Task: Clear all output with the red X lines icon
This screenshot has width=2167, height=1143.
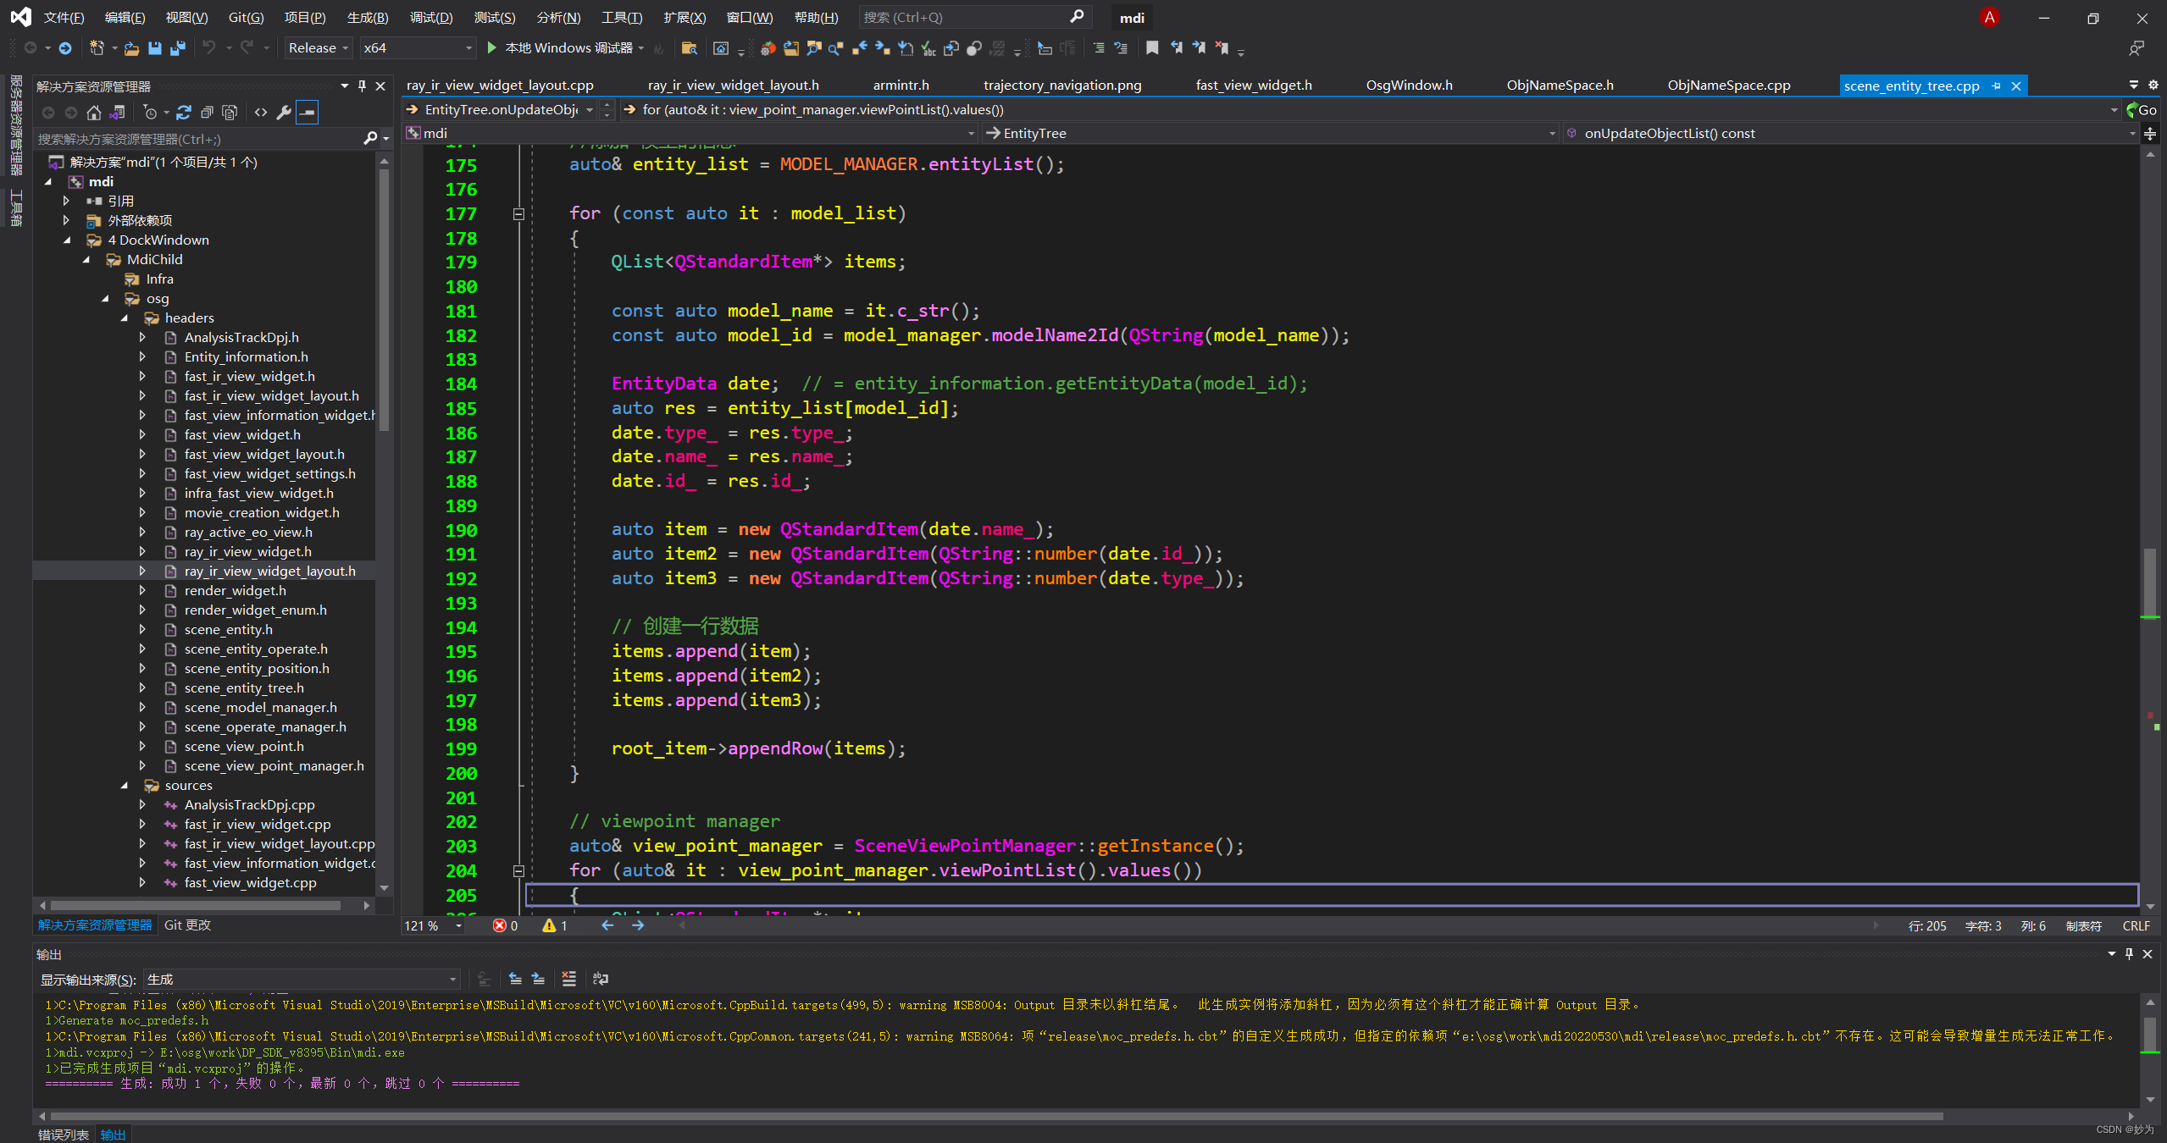Action: pyautogui.click(x=568, y=980)
